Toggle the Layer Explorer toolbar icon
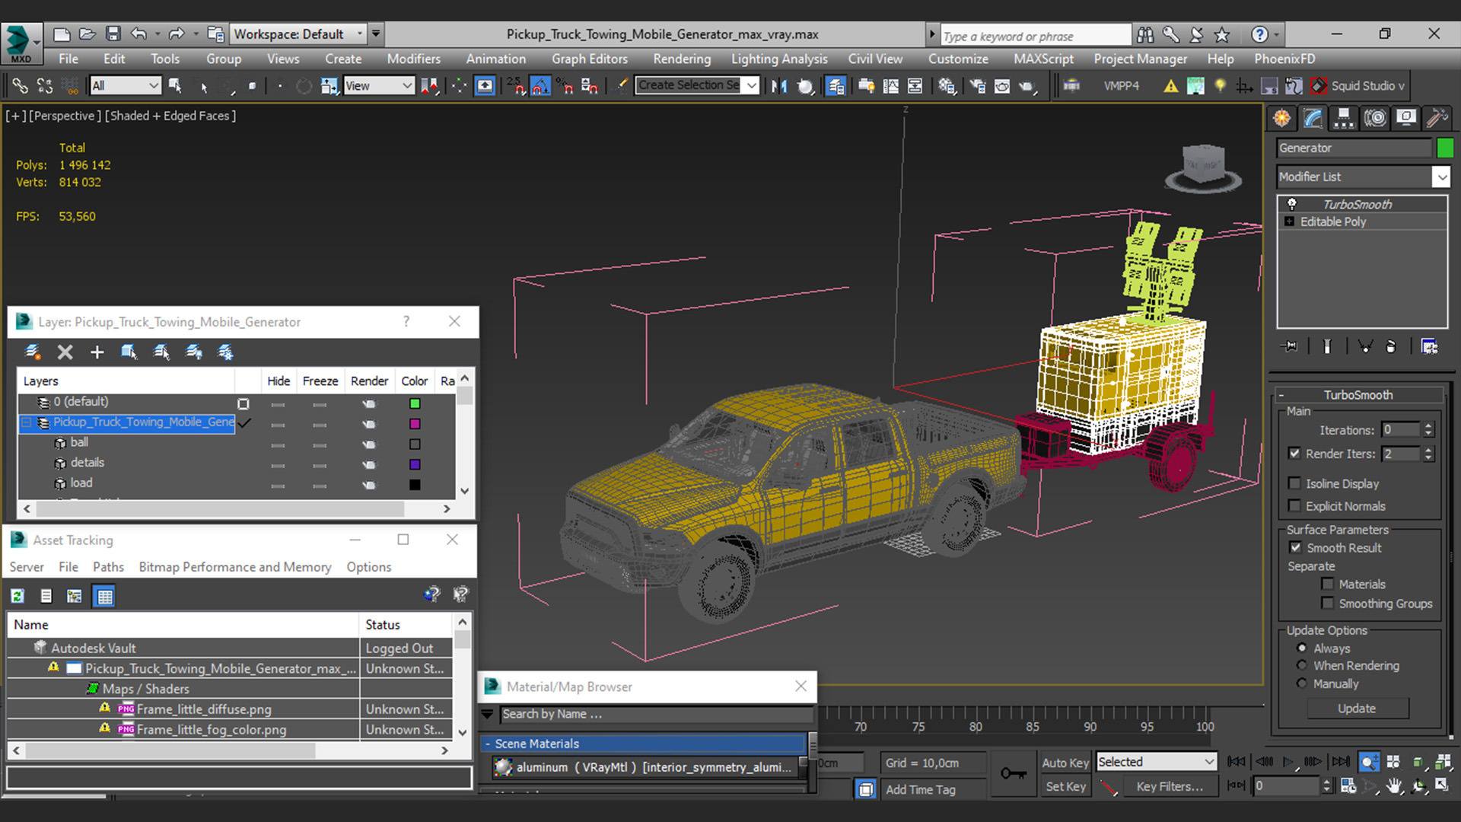This screenshot has width=1461, height=822. [836, 86]
